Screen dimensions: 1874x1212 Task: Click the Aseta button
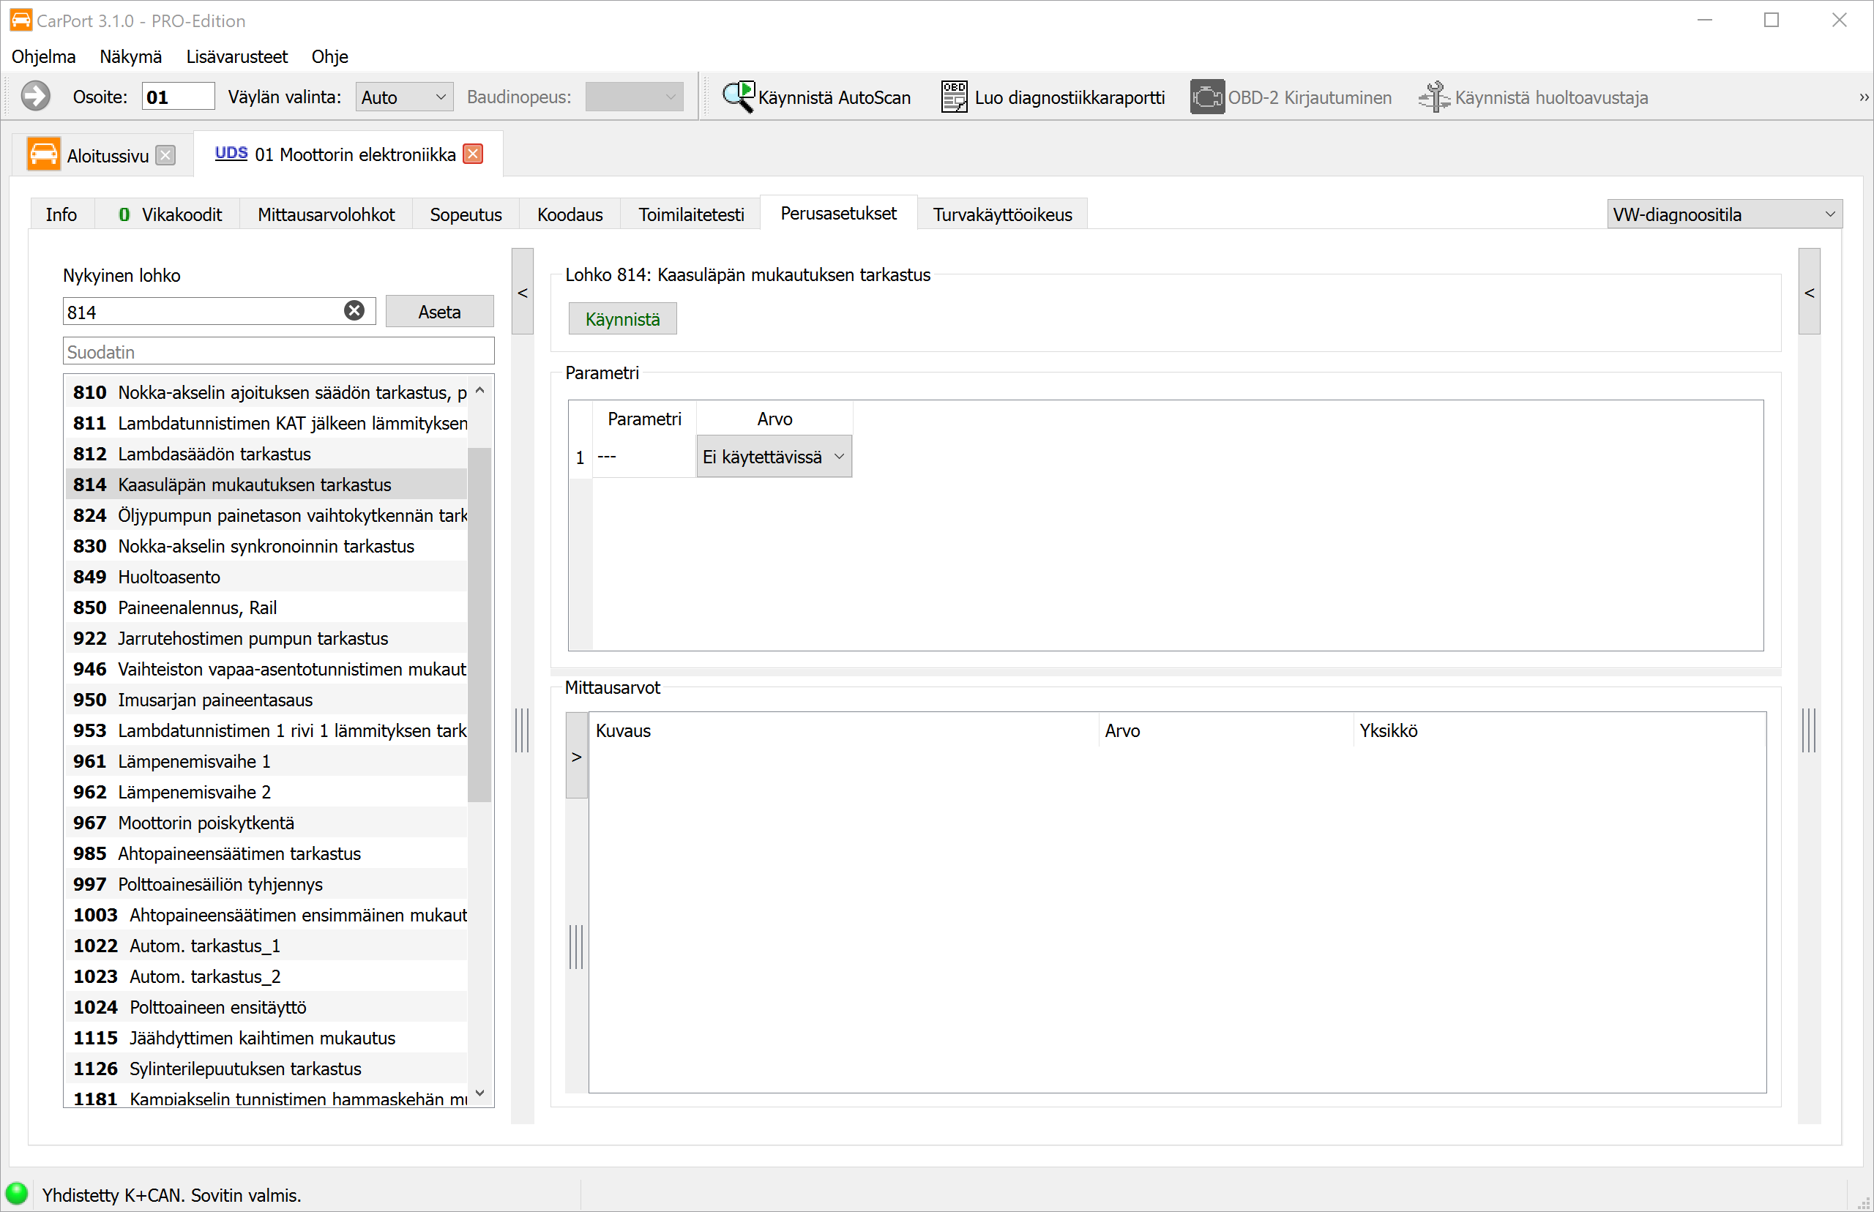pos(439,312)
